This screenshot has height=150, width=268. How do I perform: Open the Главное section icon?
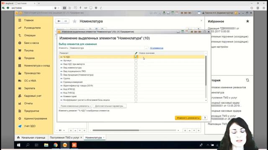coord(20,20)
